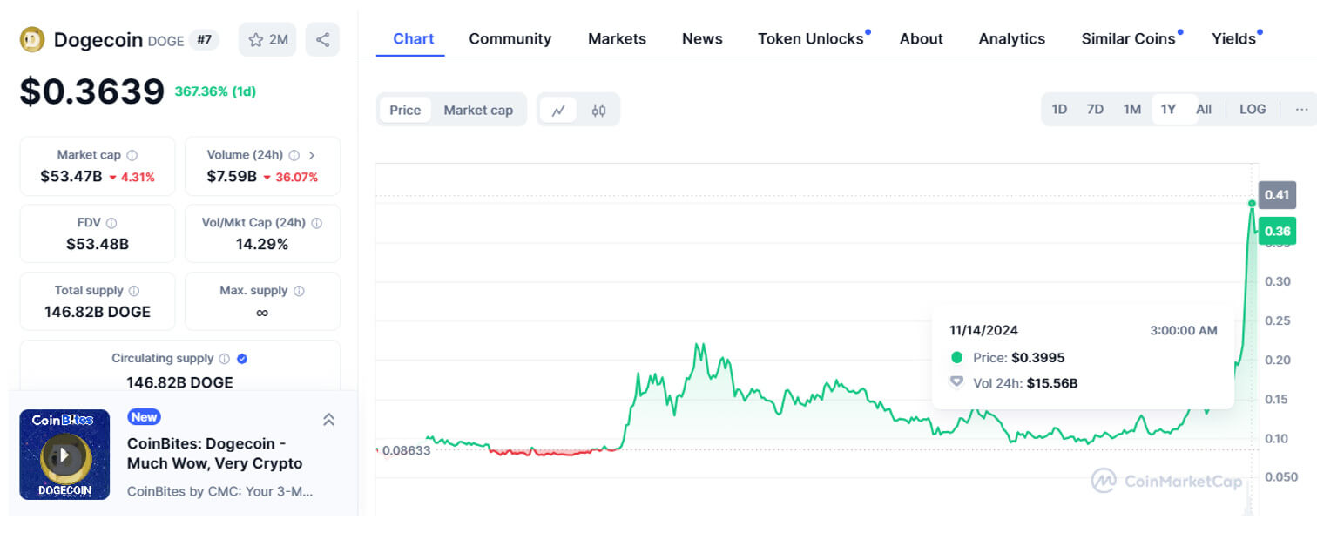Switch to line chart view icon
The image size is (1317, 533).
click(558, 110)
